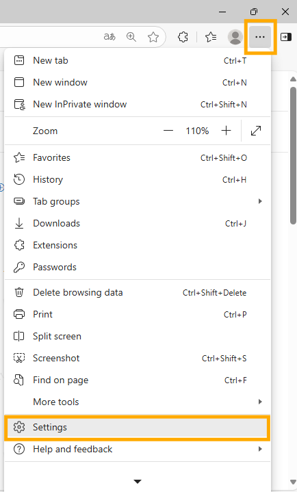Image resolution: width=297 pixels, height=492 pixels.
Task: Enter full screen using the diagonal arrows icon
Action: point(256,131)
